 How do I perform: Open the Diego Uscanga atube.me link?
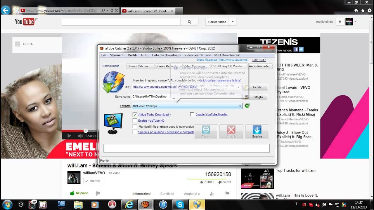[x=223, y=60]
